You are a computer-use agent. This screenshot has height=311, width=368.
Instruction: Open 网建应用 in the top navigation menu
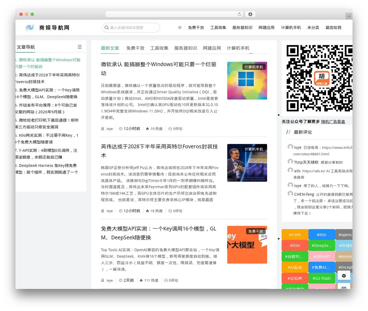[x=267, y=28]
